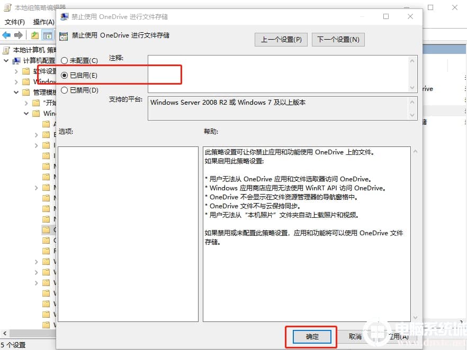The image size is (467, 350).
Task: Click the show/hide console tree icon
Action: click(47, 35)
